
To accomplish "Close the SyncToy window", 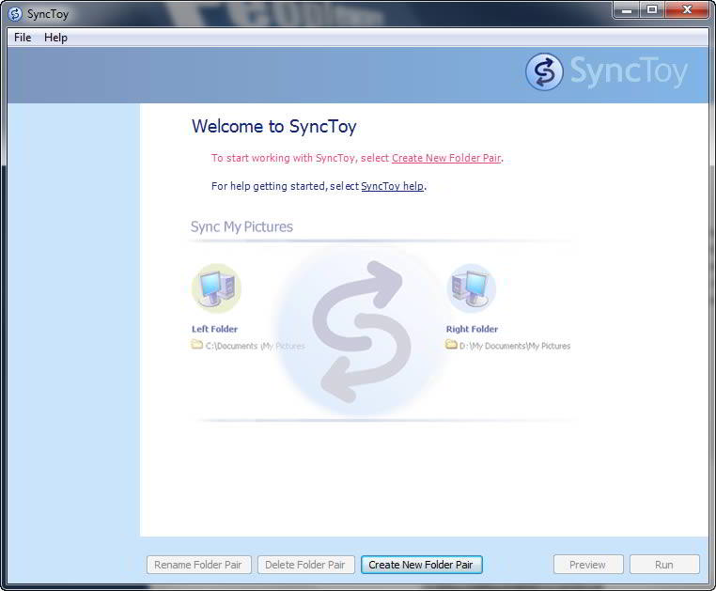I will 686,10.
